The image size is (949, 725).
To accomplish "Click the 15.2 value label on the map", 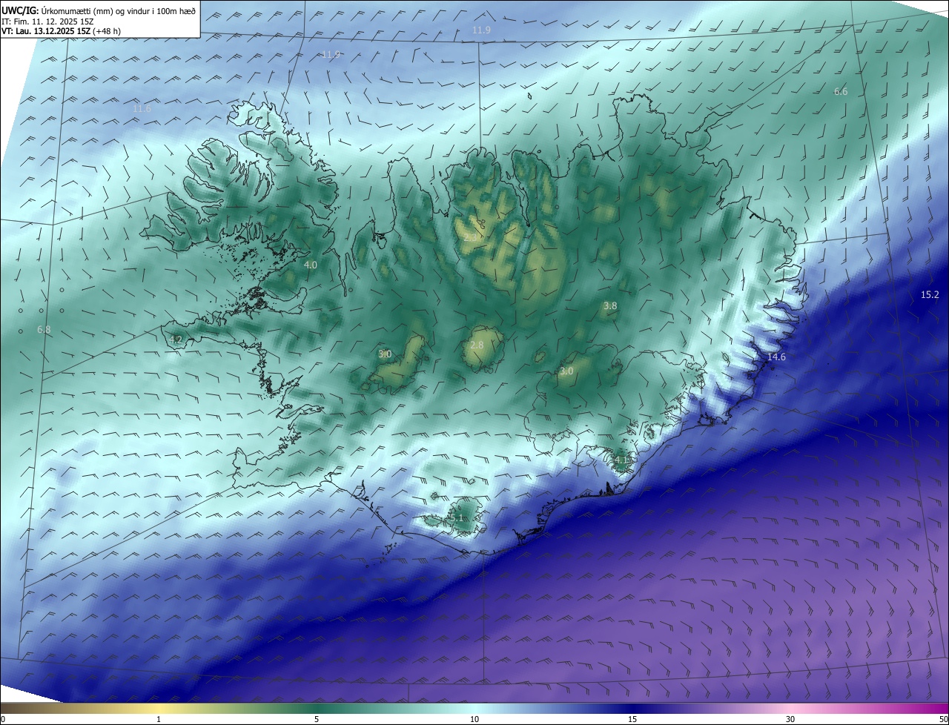I will 930,294.
